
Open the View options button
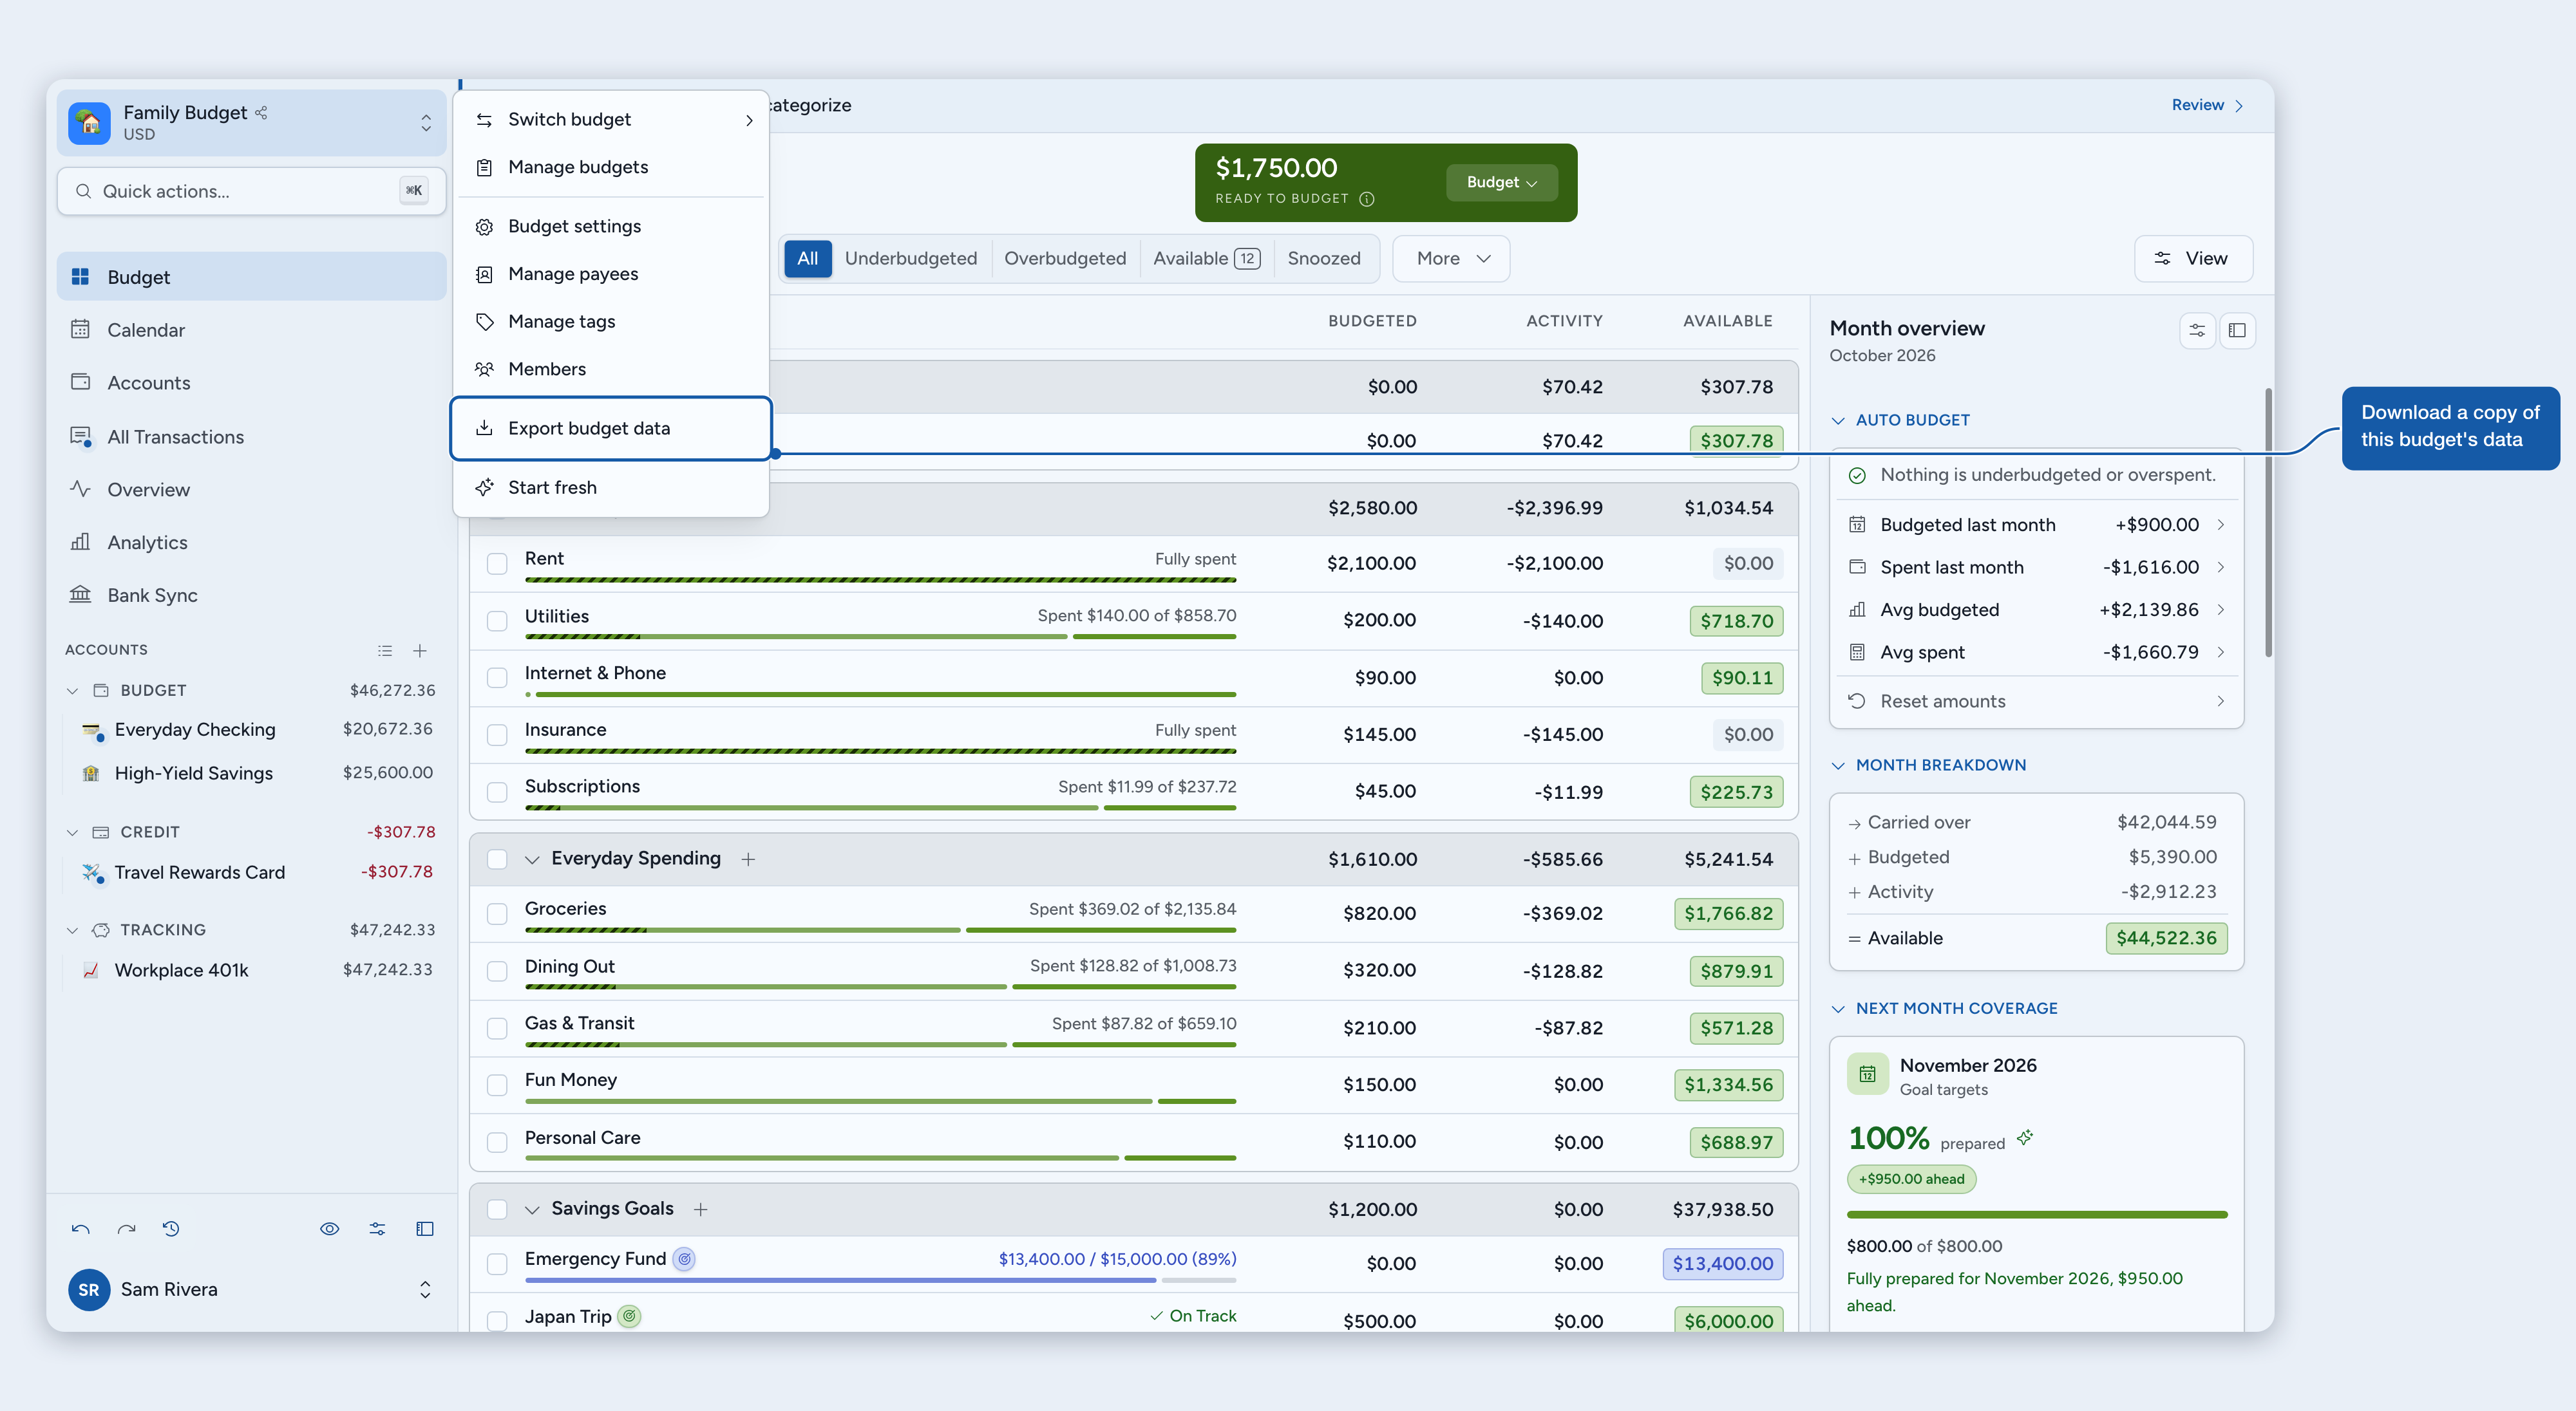(x=2193, y=259)
